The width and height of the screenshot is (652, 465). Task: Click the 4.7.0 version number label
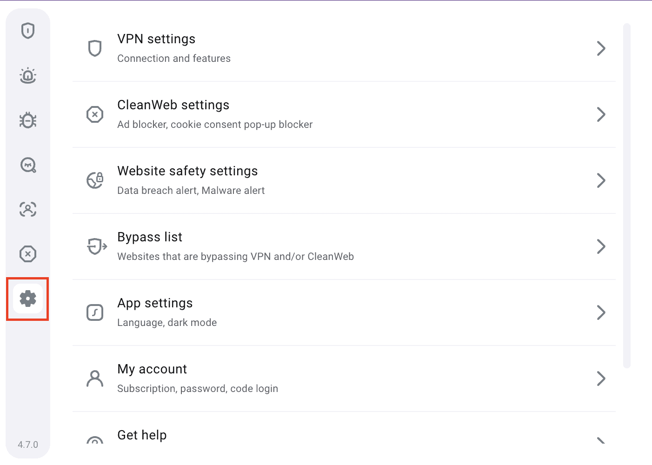click(28, 445)
